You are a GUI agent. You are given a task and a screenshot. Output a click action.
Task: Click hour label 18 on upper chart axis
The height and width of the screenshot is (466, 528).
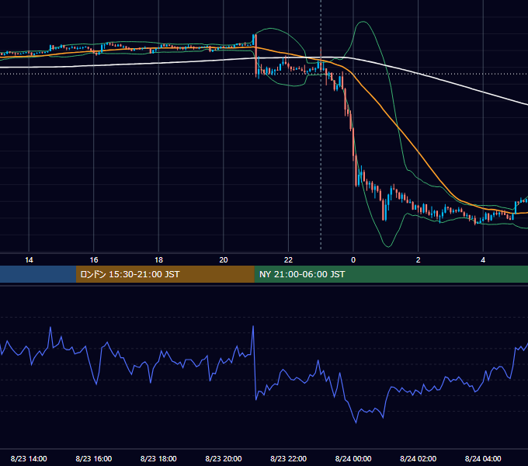coord(158,260)
